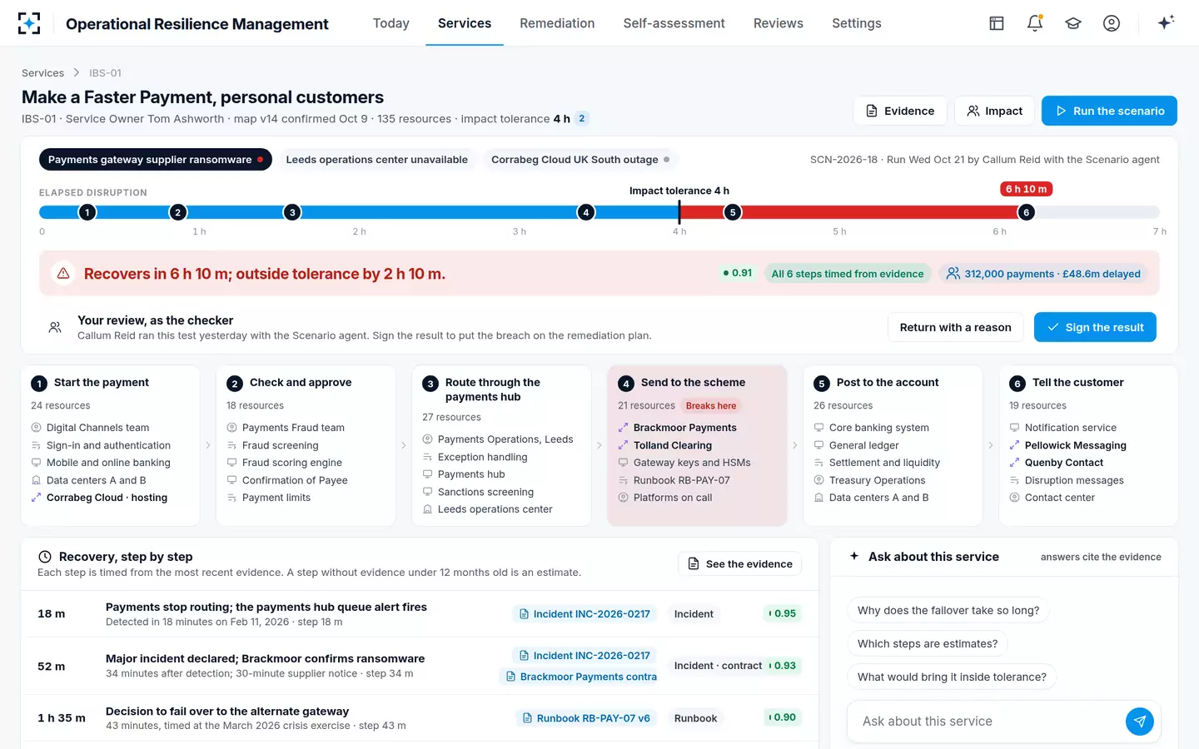Image resolution: width=1199 pixels, height=749 pixels.
Task: Open the user profile icon
Action: tap(1112, 23)
